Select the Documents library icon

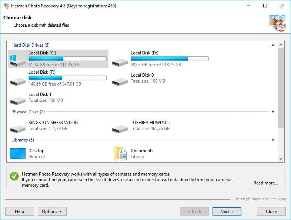click(x=120, y=154)
